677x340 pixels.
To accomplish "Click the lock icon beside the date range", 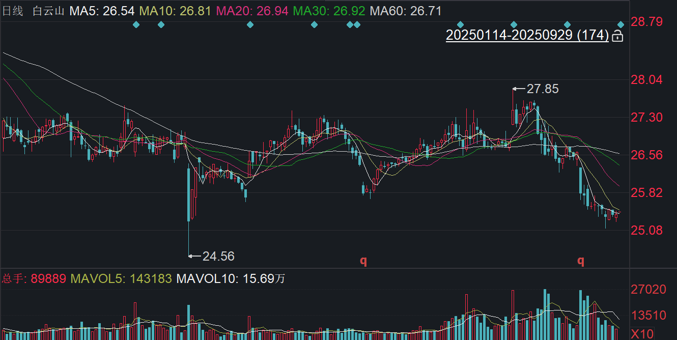I will tap(617, 36).
